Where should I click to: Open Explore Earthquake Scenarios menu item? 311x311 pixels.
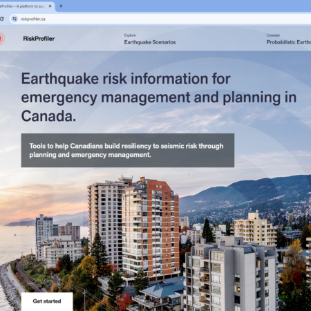pos(150,39)
